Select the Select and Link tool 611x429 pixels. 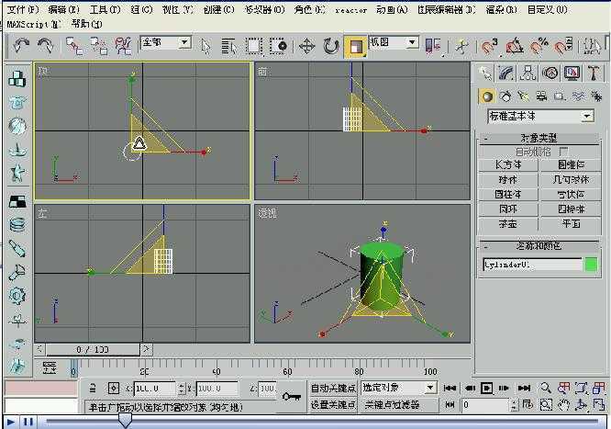click(x=74, y=46)
